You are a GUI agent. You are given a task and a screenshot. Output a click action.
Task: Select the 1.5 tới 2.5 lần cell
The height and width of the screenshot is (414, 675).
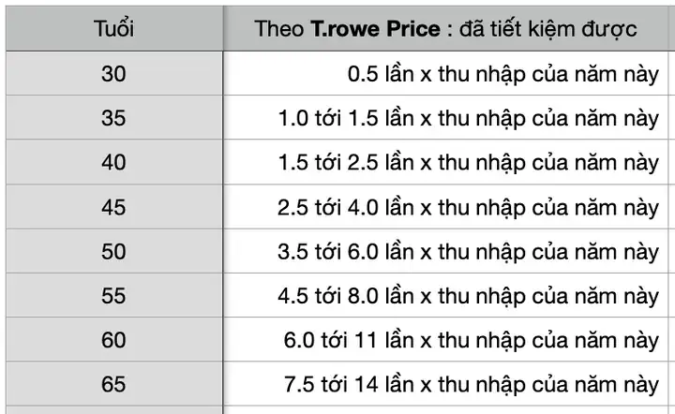[445, 162]
